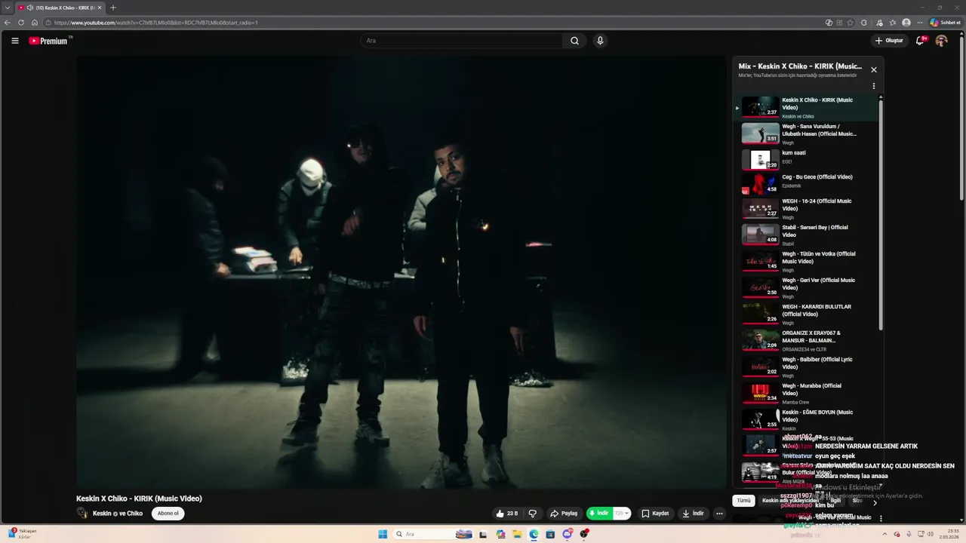The height and width of the screenshot is (543, 966).
Task: Play kum saati by EGE! in playlist
Action: (x=806, y=159)
